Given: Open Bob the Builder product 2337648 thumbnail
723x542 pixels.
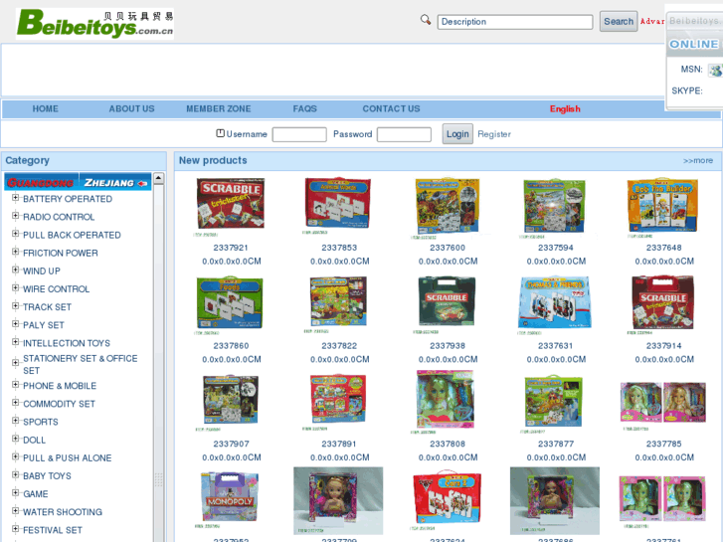Looking at the screenshot, I should pos(662,206).
